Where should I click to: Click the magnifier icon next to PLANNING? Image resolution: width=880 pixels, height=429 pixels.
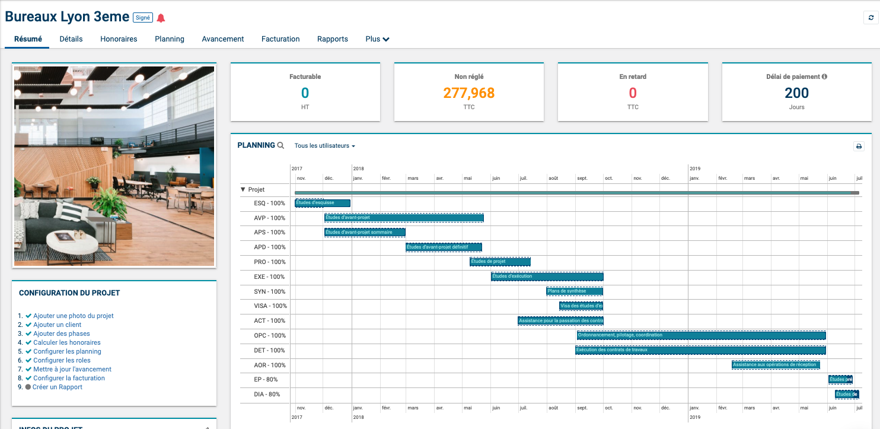tap(280, 145)
